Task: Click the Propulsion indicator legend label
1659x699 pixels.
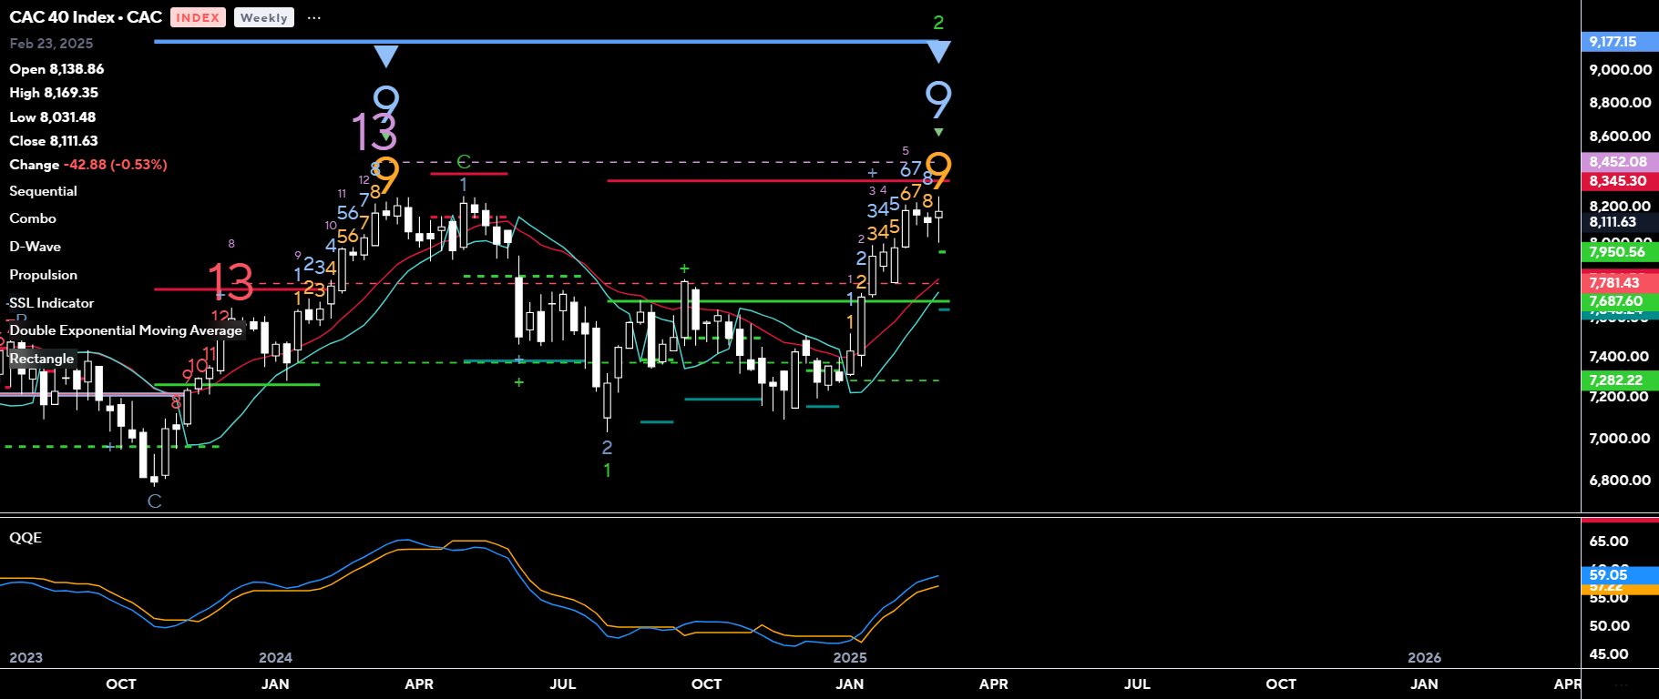Action: pyautogui.click(x=43, y=275)
